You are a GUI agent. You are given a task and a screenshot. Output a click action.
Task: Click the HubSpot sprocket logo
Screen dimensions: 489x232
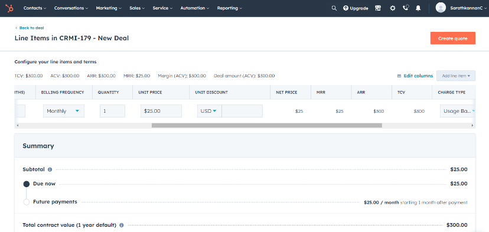coord(9,8)
